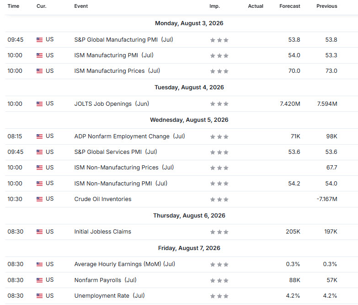
Task: Click the US flag icon in the ISM Manufacturing PMI row
Action: [39, 55]
